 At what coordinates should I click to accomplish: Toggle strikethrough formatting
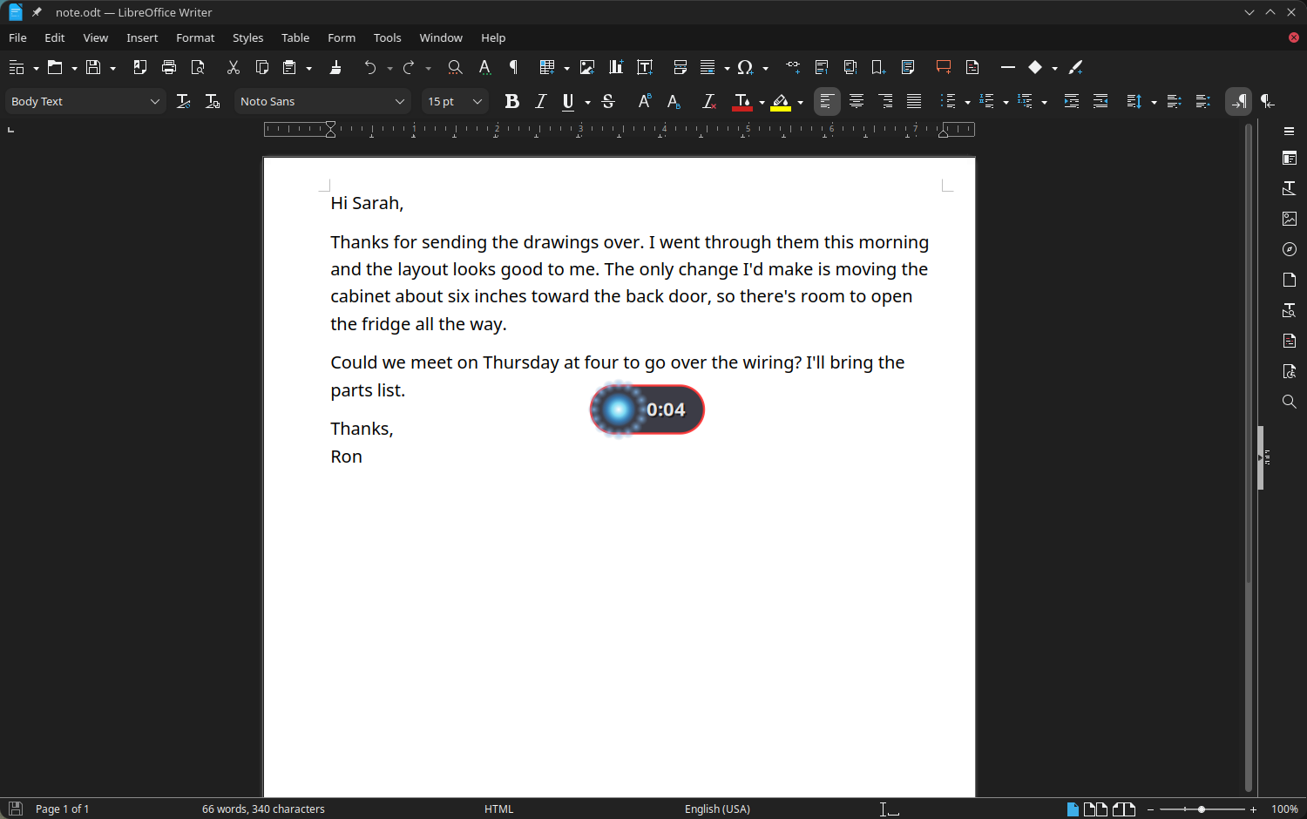click(608, 102)
